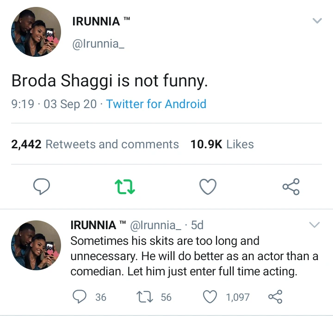The image size is (333, 316).
Task: Open the reply tweet options chevron
Action: tap(314, 225)
